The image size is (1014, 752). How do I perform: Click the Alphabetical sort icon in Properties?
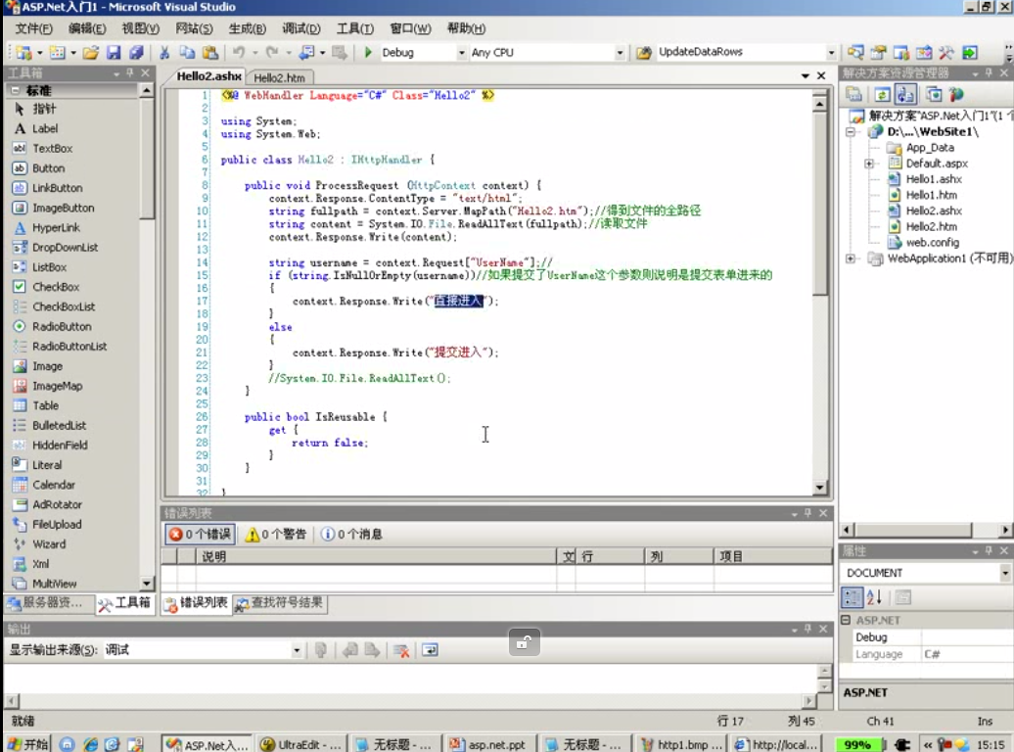coord(874,597)
